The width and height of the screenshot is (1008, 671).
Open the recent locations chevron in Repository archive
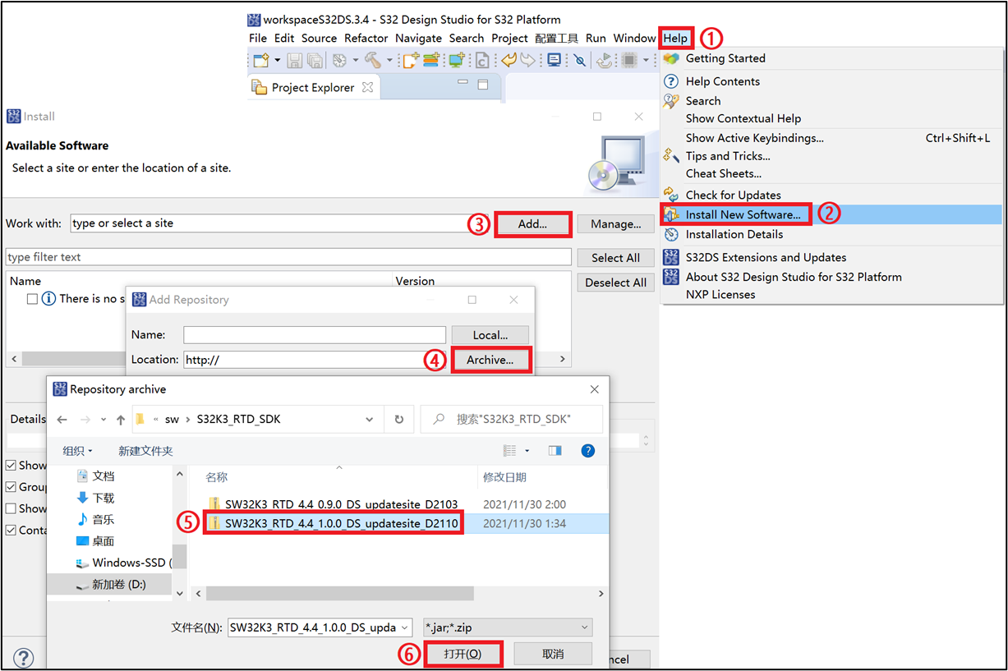click(102, 420)
